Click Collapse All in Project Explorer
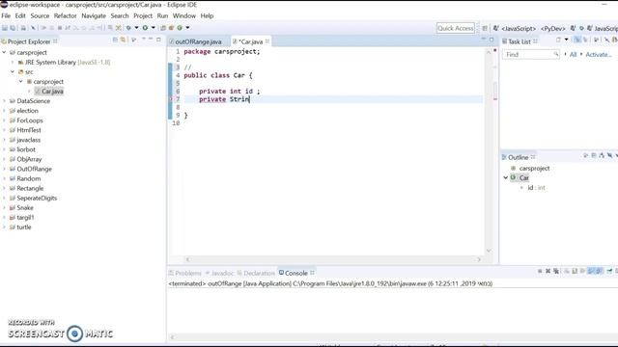Image resolution: width=618 pixels, height=347 pixels. point(115,40)
